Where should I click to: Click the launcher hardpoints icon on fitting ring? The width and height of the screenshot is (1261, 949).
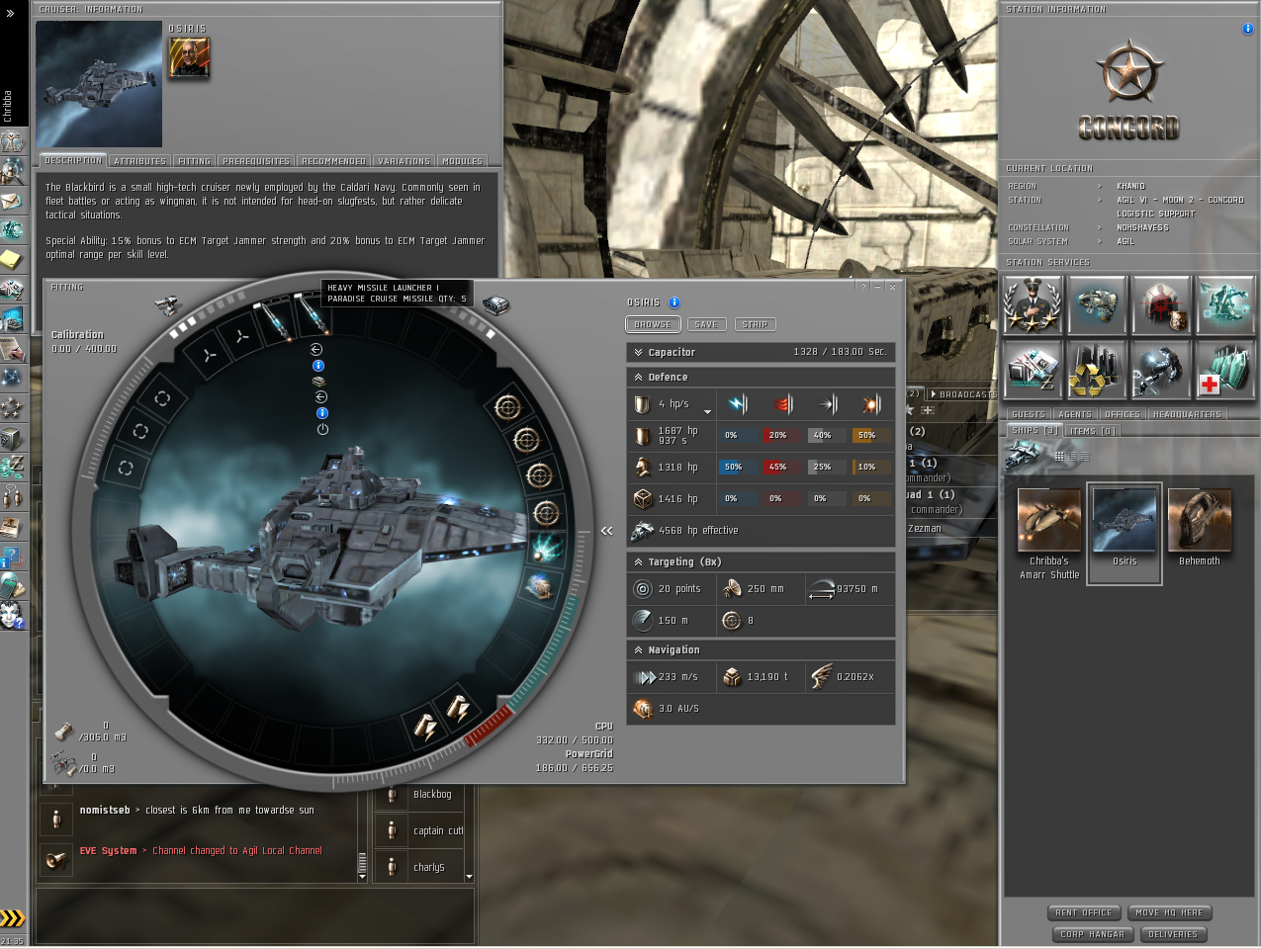495,305
